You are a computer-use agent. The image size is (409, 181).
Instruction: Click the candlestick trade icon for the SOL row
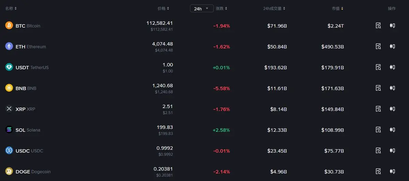pyautogui.click(x=392, y=130)
